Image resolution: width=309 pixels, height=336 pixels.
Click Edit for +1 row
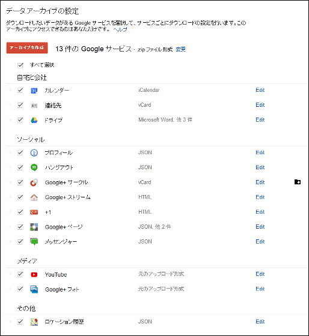pos(260,212)
